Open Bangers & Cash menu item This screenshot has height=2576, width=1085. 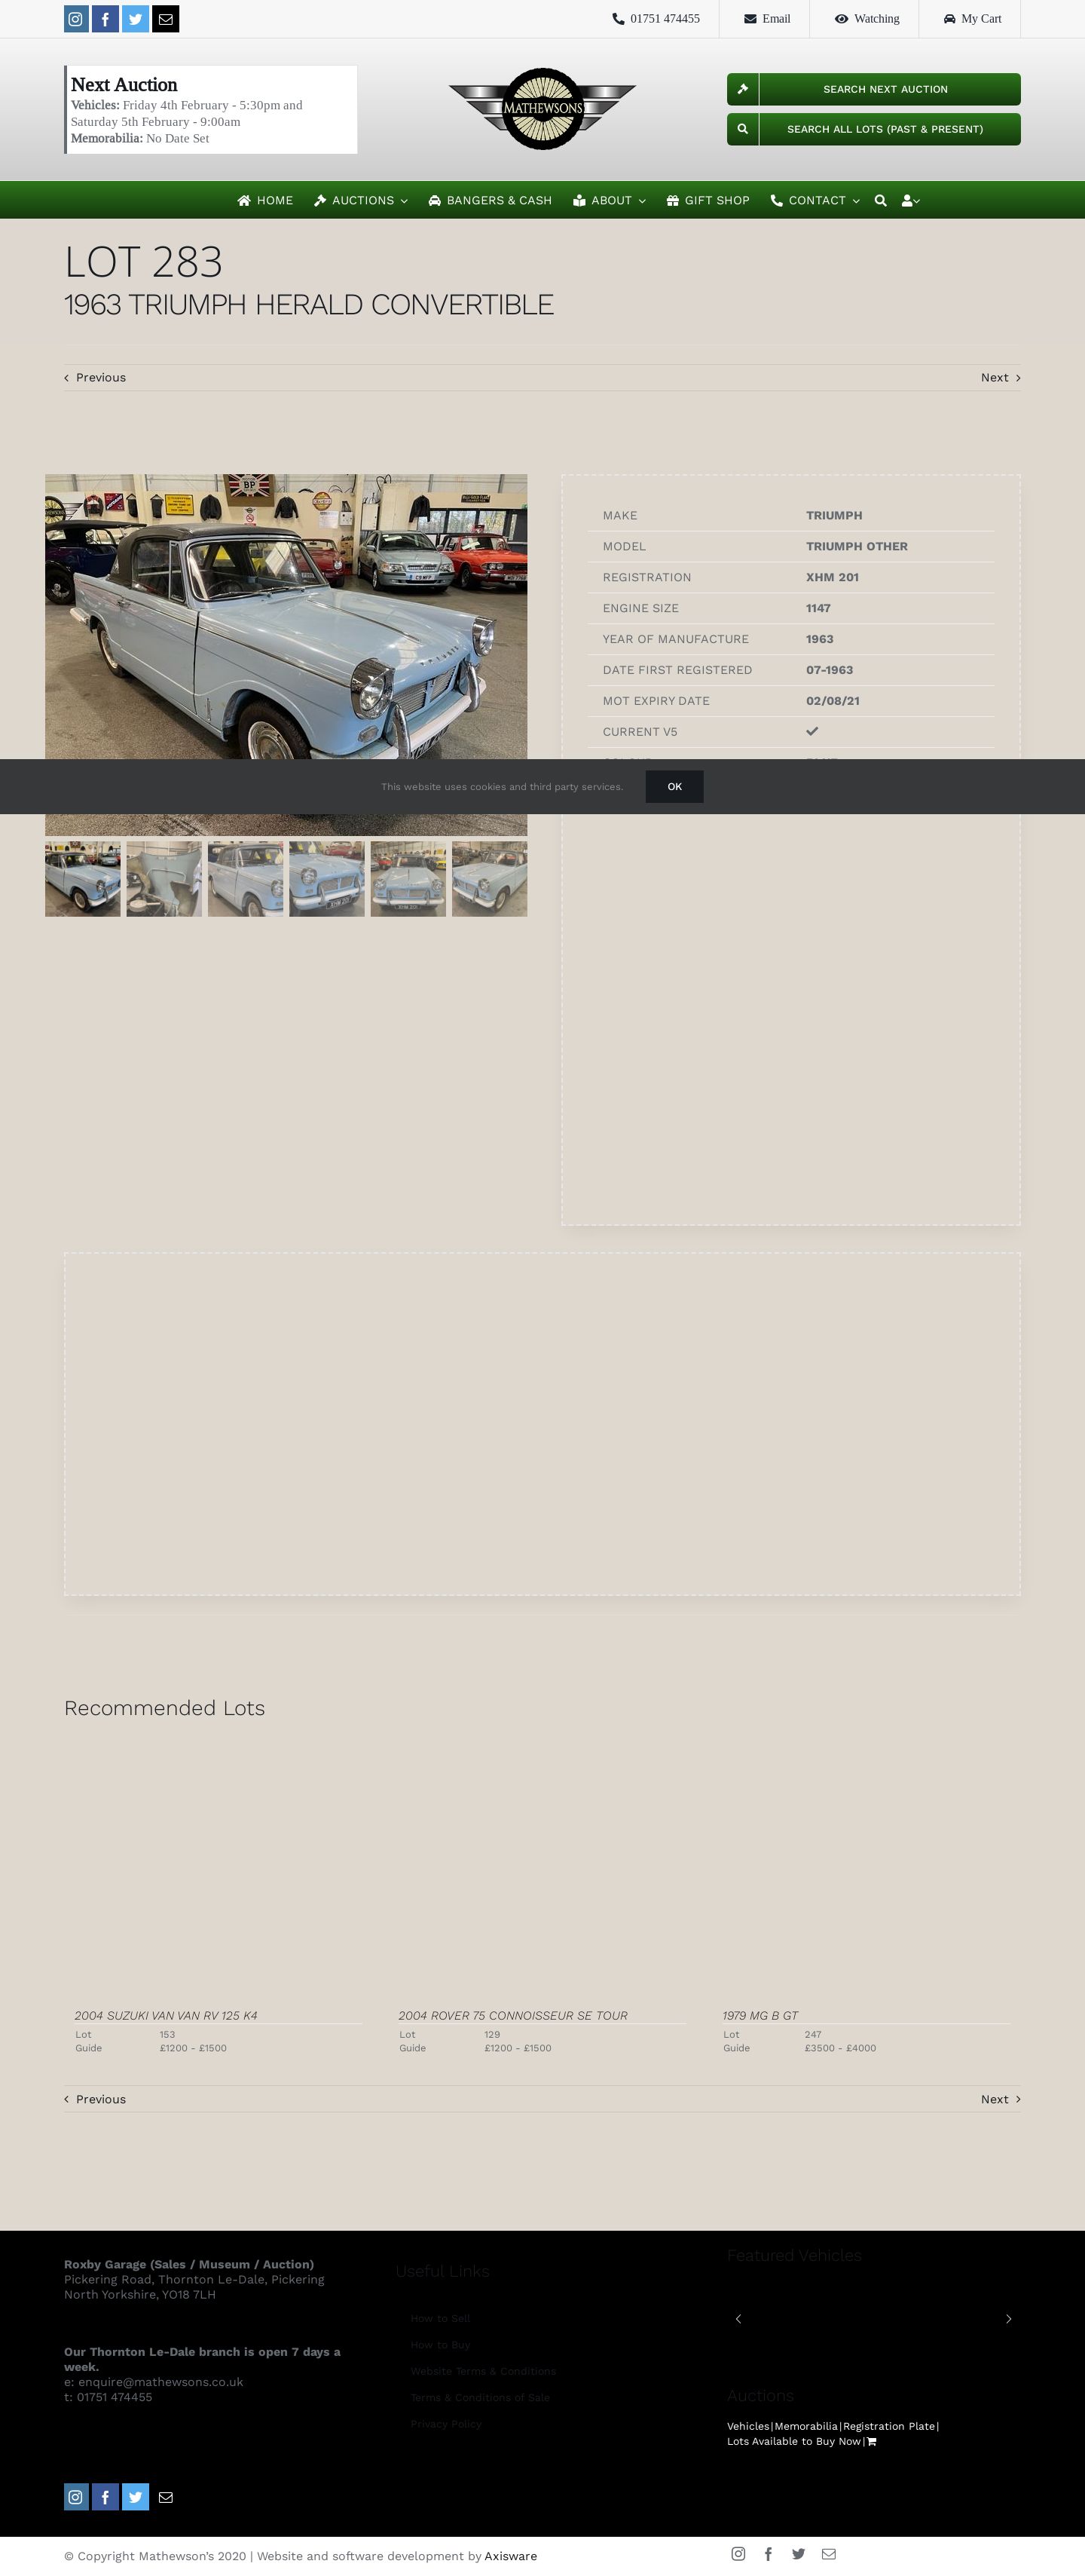[x=490, y=200]
